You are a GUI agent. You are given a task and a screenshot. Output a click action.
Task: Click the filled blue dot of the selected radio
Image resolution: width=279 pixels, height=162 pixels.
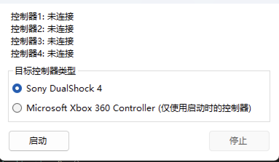pyautogui.click(x=17, y=88)
